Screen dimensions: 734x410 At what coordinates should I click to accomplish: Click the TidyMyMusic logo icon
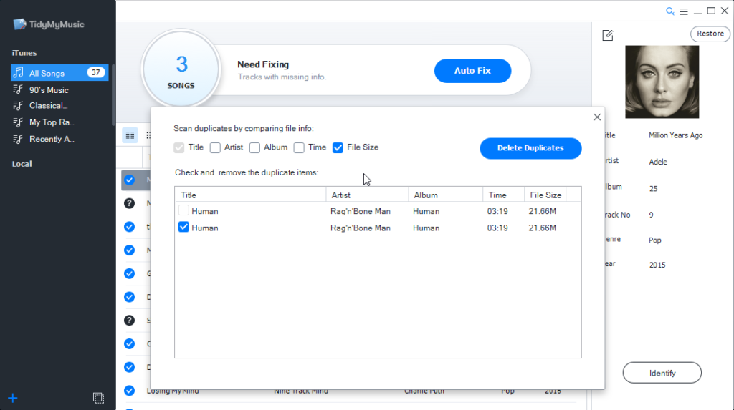[x=19, y=24]
